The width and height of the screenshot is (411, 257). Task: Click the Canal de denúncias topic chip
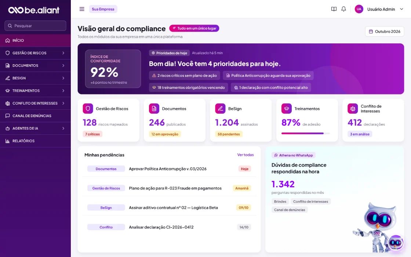point(290,210)
